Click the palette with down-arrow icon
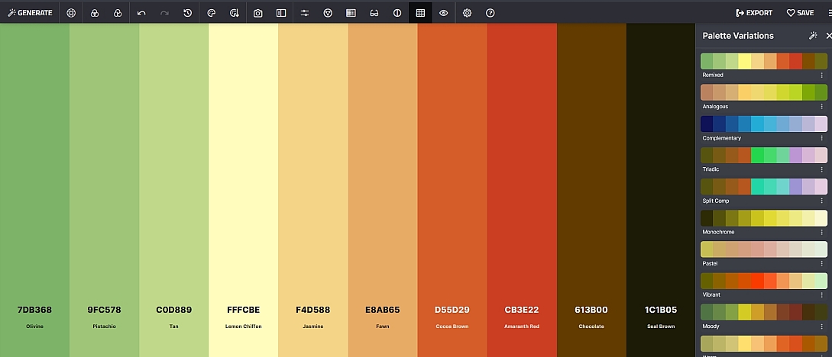The image size is (832, 357). pyautogui.click(x=235, y=13)
